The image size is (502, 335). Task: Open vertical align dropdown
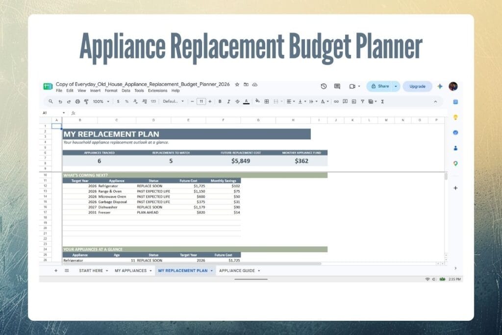point(302,102)
